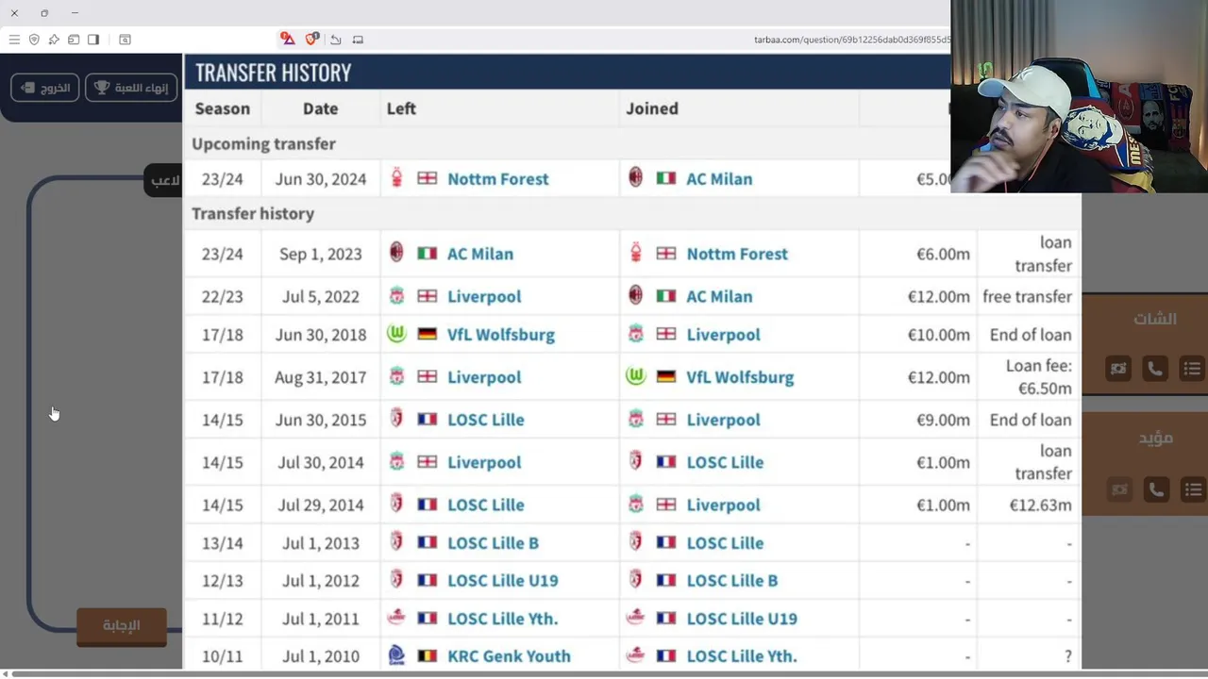Click the الإجابة answer button
This screenshot has height=679, width=1208.
122,625
